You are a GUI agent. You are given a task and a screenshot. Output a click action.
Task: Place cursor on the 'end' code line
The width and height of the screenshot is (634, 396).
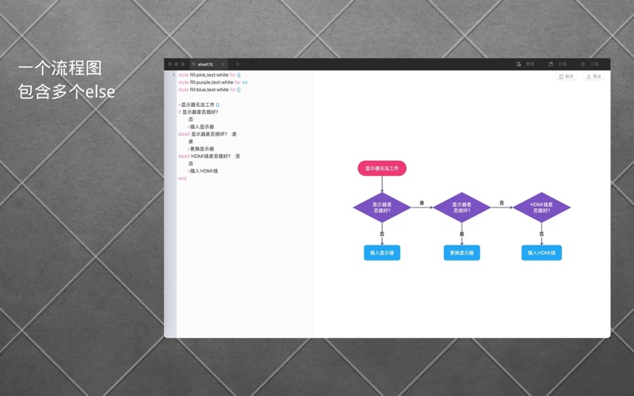(x=182, y=179)
